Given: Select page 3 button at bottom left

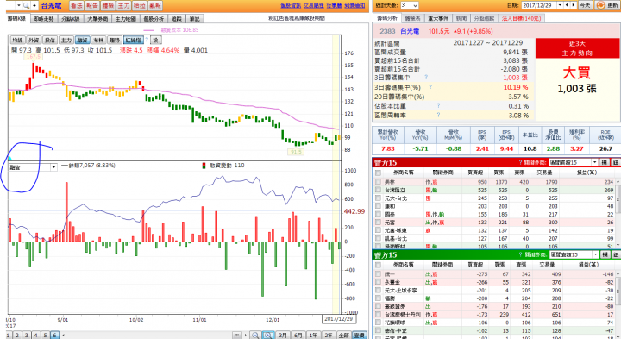Looking at the screenshot, I should click(x=27, y=336).
